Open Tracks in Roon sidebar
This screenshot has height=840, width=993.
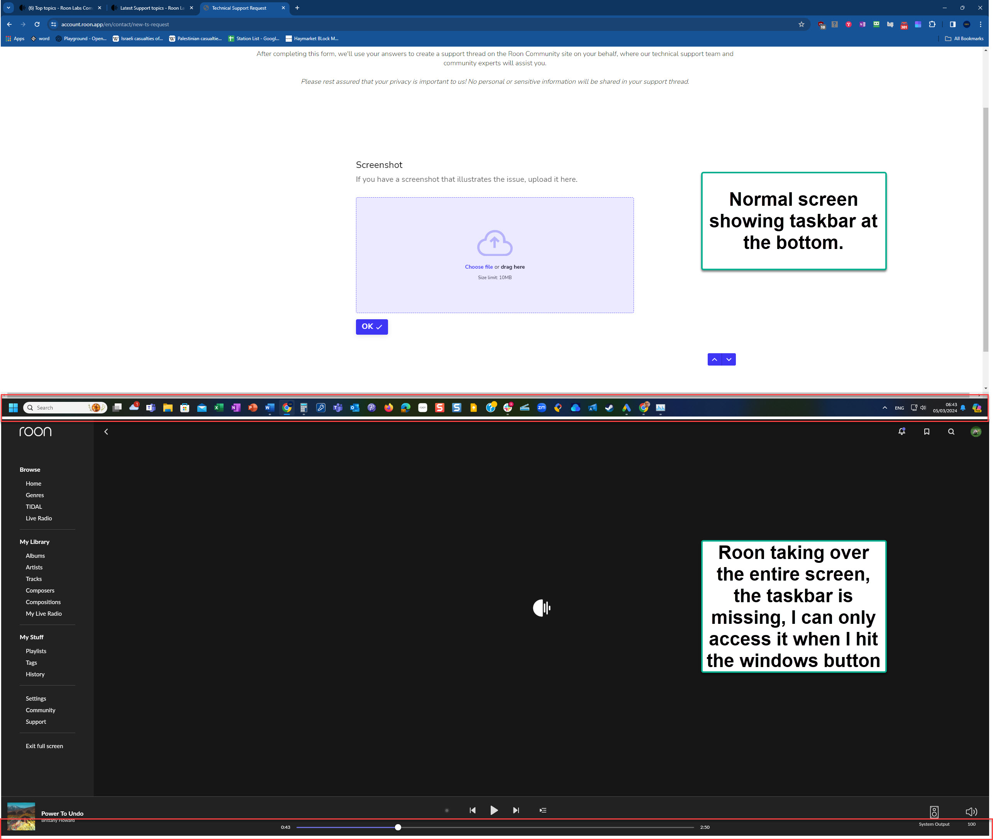tap(34, 579)
